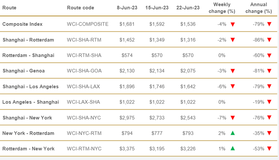The image size is (279, 160).
Task: Click red annual change arrow for Composite Index
Action: (269, 24)
